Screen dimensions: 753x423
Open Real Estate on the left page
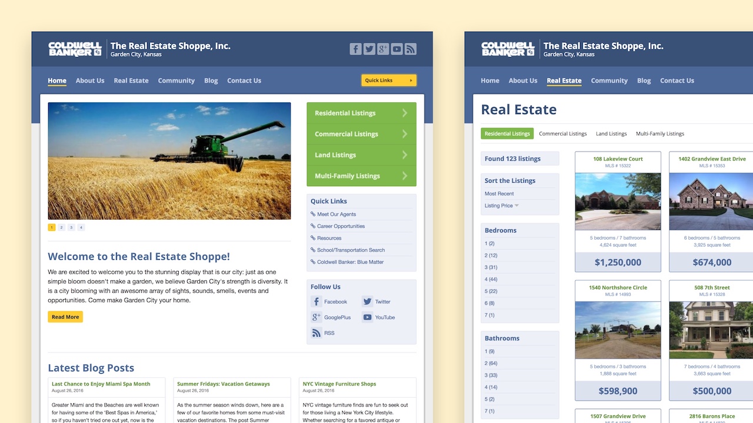(x=131, y=80)
